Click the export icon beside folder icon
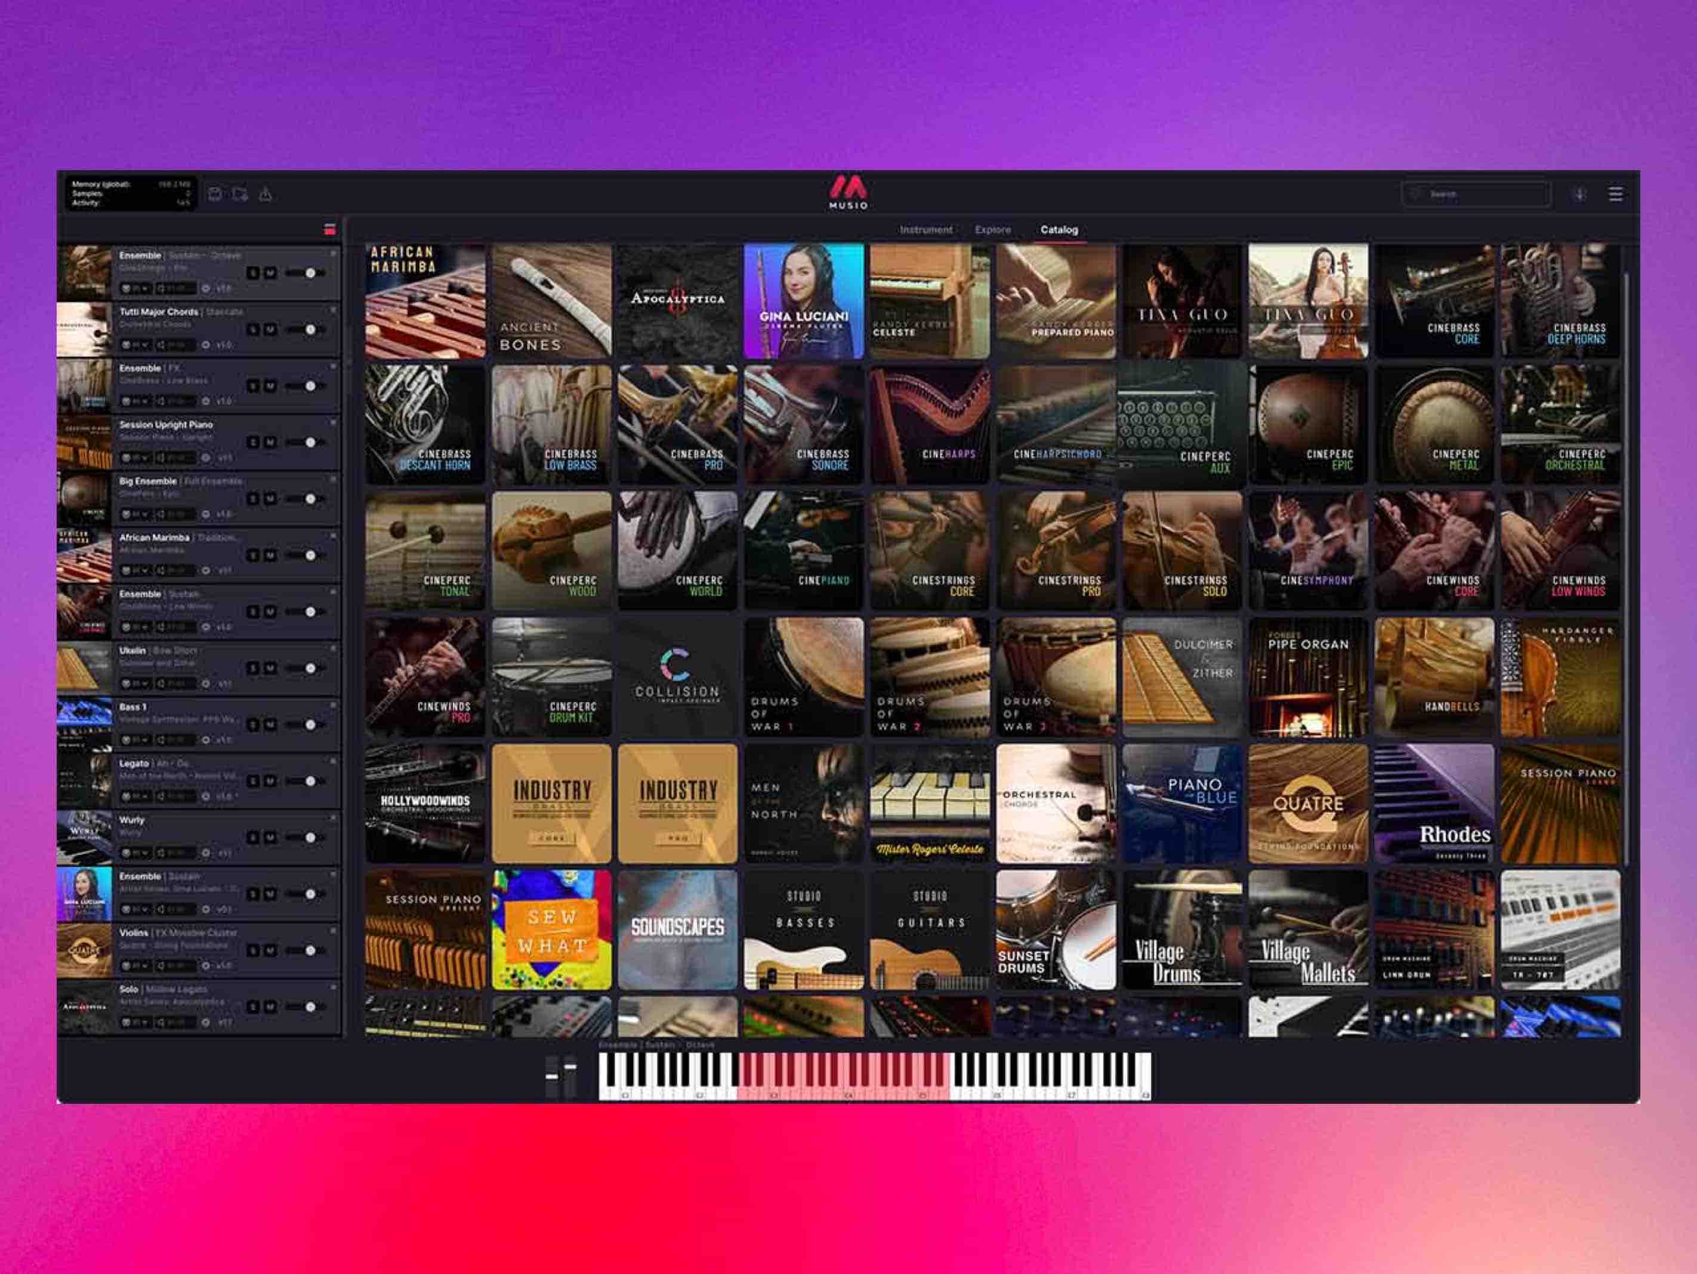The width and height of the screenshot is (1697, 1274). point(266,194)
